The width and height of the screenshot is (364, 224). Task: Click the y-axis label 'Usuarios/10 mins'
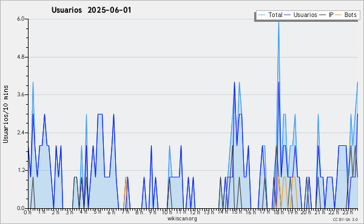5,114
